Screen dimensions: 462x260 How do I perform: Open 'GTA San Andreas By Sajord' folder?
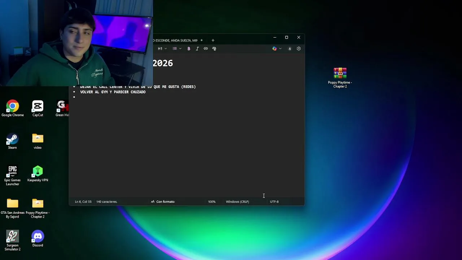click(12, 208)
